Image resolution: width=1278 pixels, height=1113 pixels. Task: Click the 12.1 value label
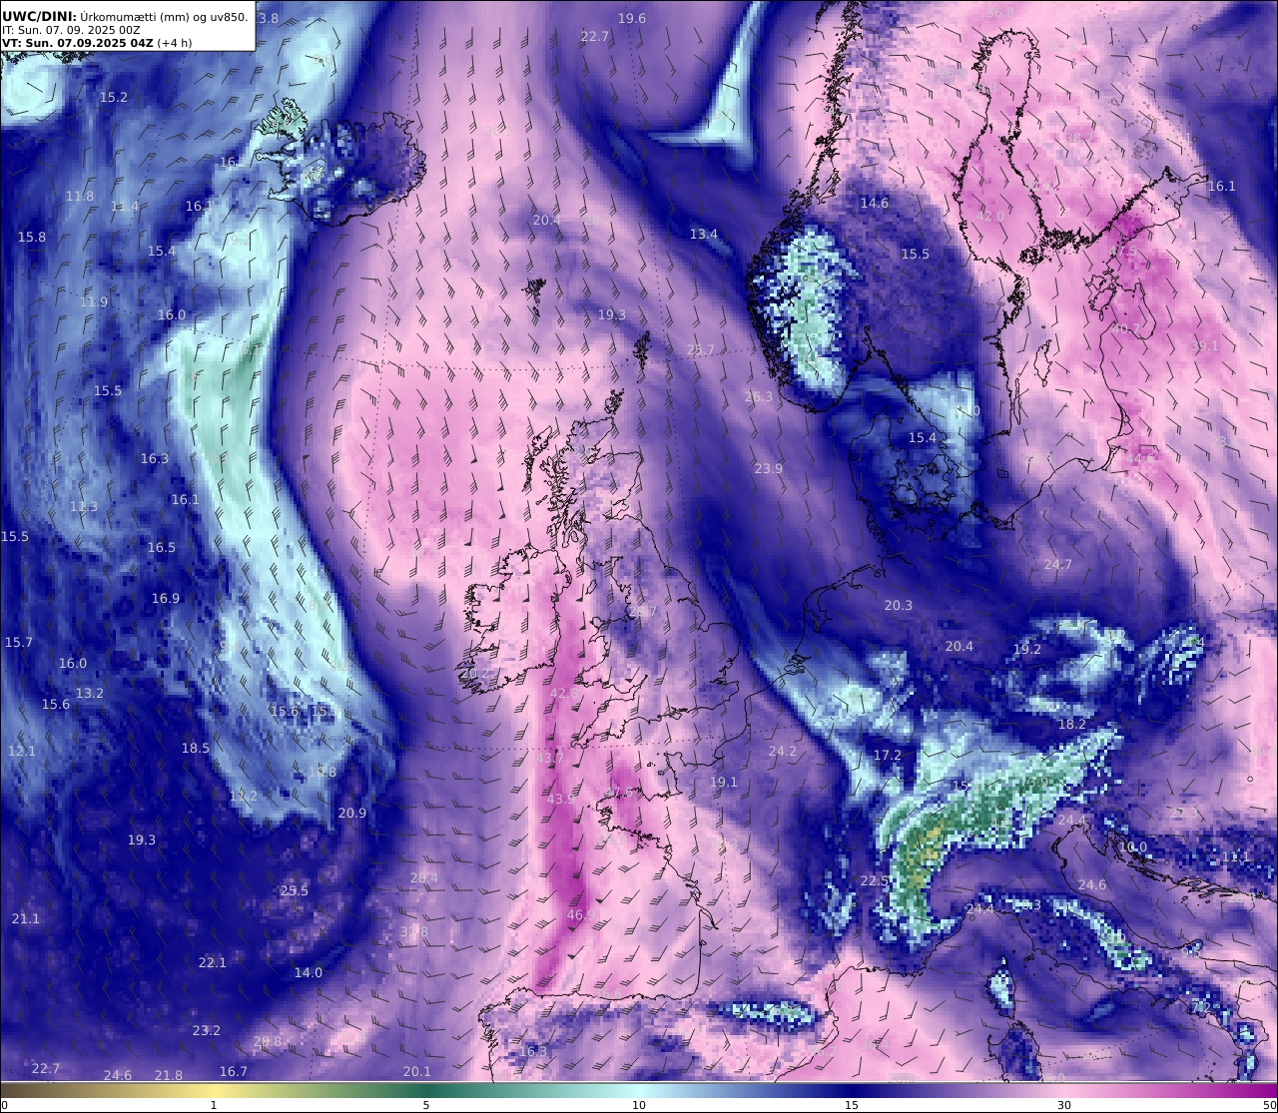[22, 752]
